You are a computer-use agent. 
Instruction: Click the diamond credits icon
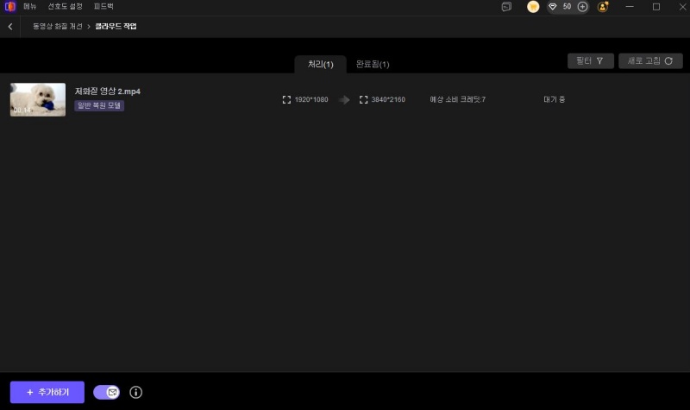553,7
